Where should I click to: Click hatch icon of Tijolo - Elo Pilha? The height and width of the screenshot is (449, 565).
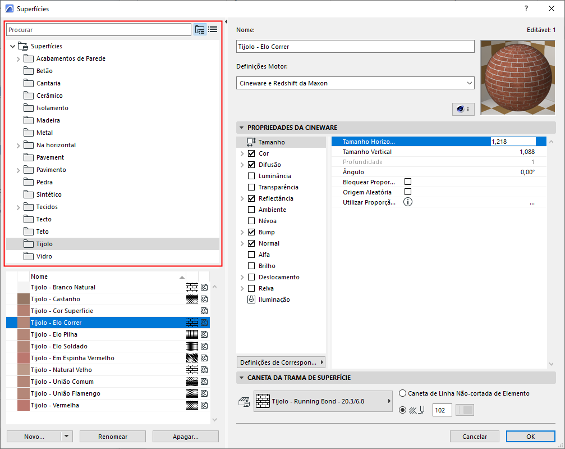pyautogui.click(x=192, y=334)
